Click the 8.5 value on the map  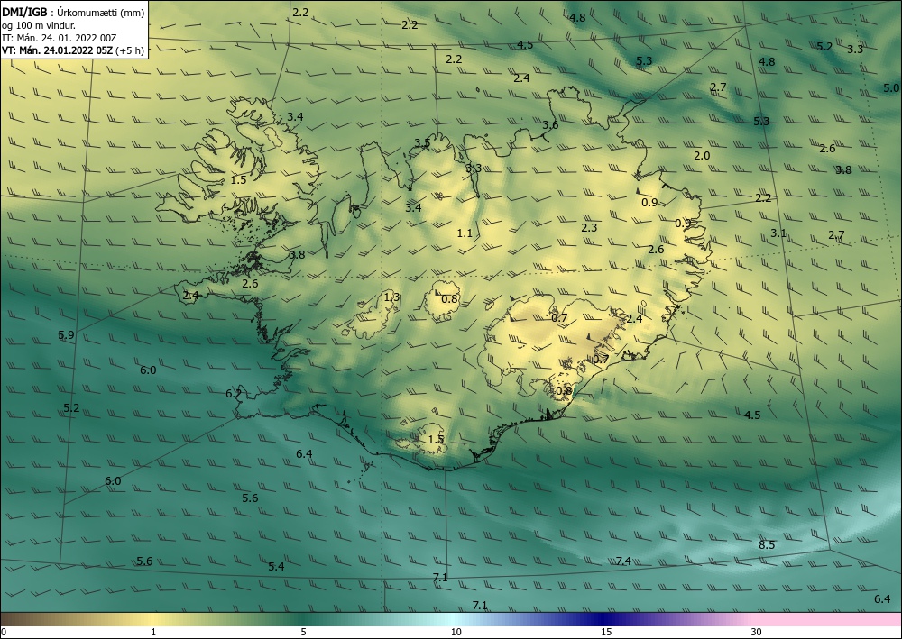pos(767,544)
